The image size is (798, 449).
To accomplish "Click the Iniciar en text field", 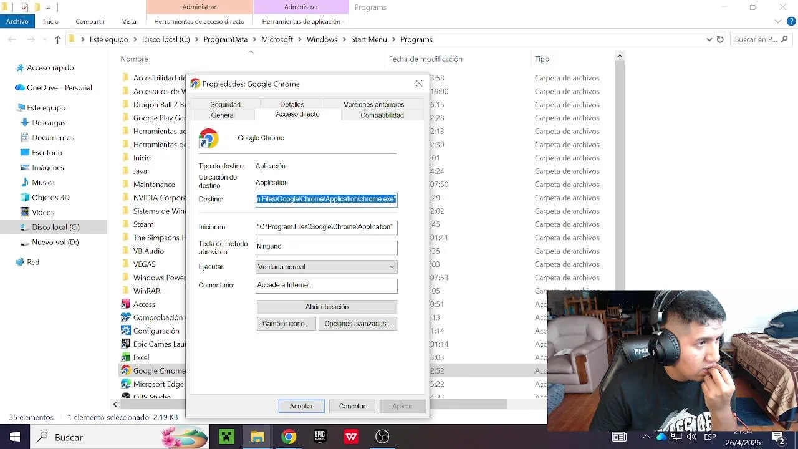I will pos(327,227).
